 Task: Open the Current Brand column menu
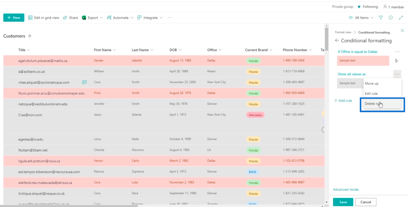pos(259,50)
